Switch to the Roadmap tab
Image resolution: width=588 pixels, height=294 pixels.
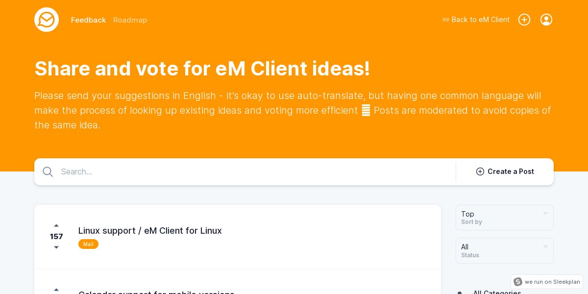click(x=130, y=20)
